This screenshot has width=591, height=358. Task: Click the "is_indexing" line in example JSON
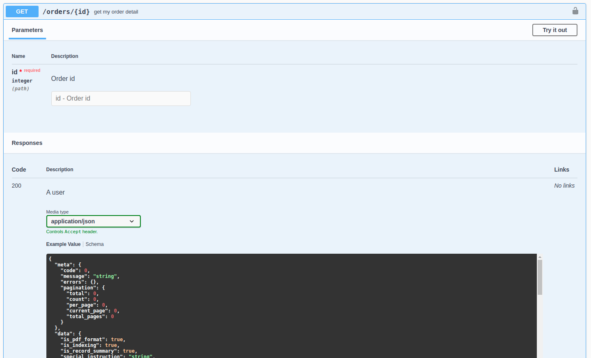(x=90, y=345)
